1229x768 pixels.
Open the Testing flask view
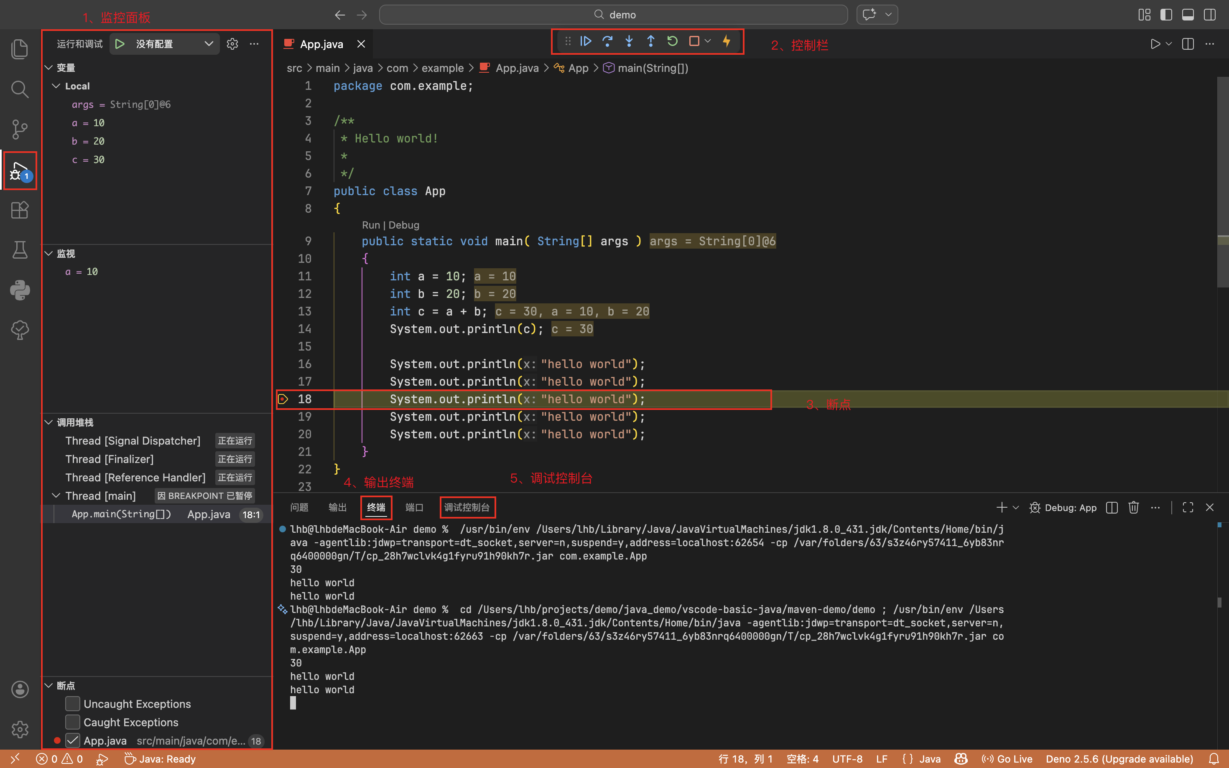[20, 250]
